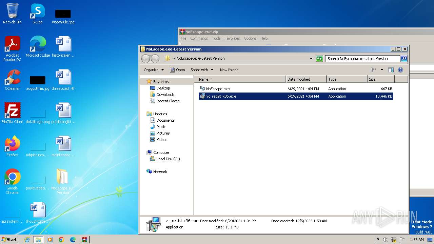Select Computer in the navigation pane
434x244 pixels.
click(161, 152)
